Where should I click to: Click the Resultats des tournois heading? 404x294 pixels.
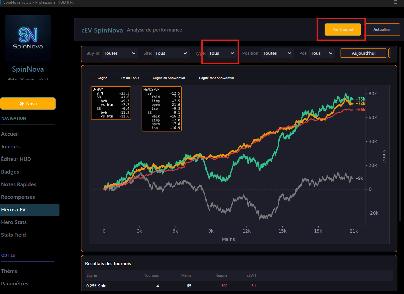(108, 263)
